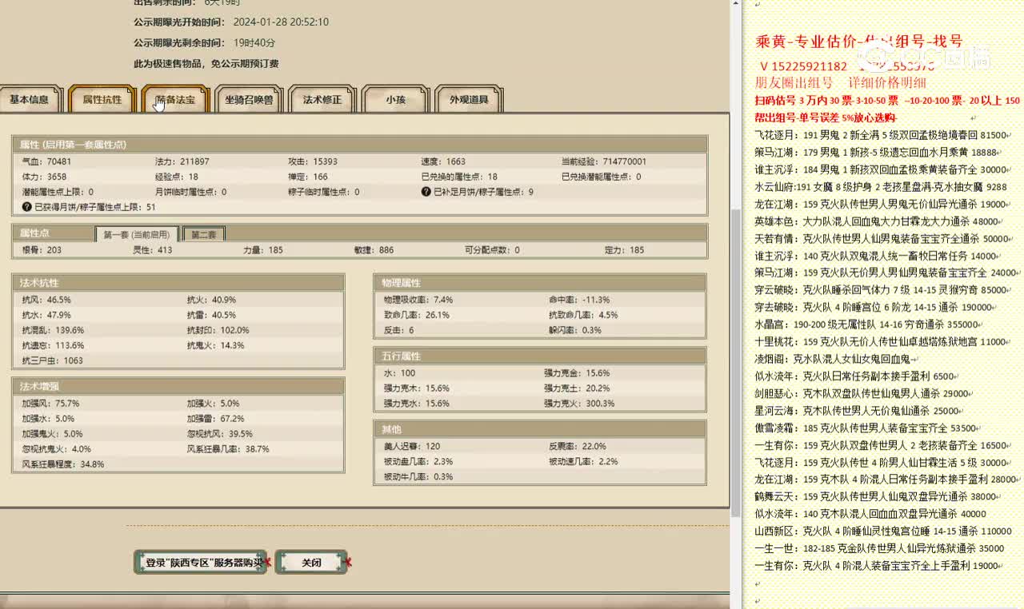
Task: Click help icon beside 已补足月饼/粽子属性点
Action: click(x=426, y=192)
